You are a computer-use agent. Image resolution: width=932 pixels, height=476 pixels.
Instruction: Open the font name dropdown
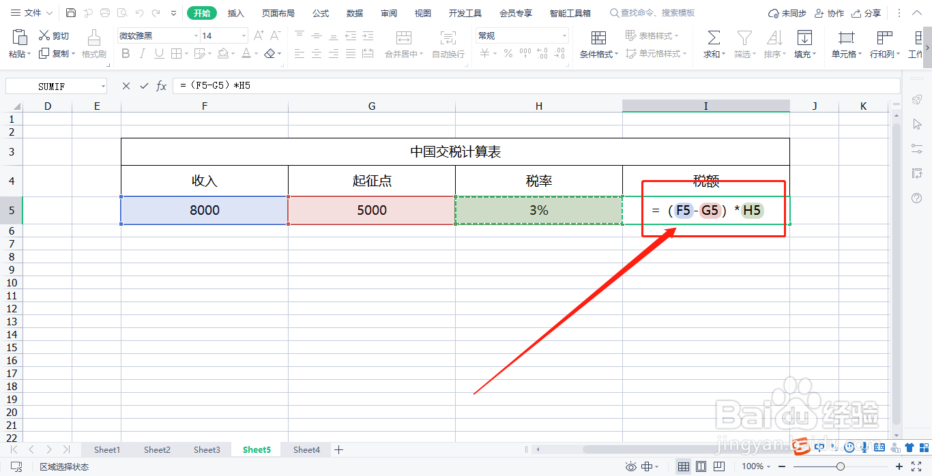pos(195,35)
